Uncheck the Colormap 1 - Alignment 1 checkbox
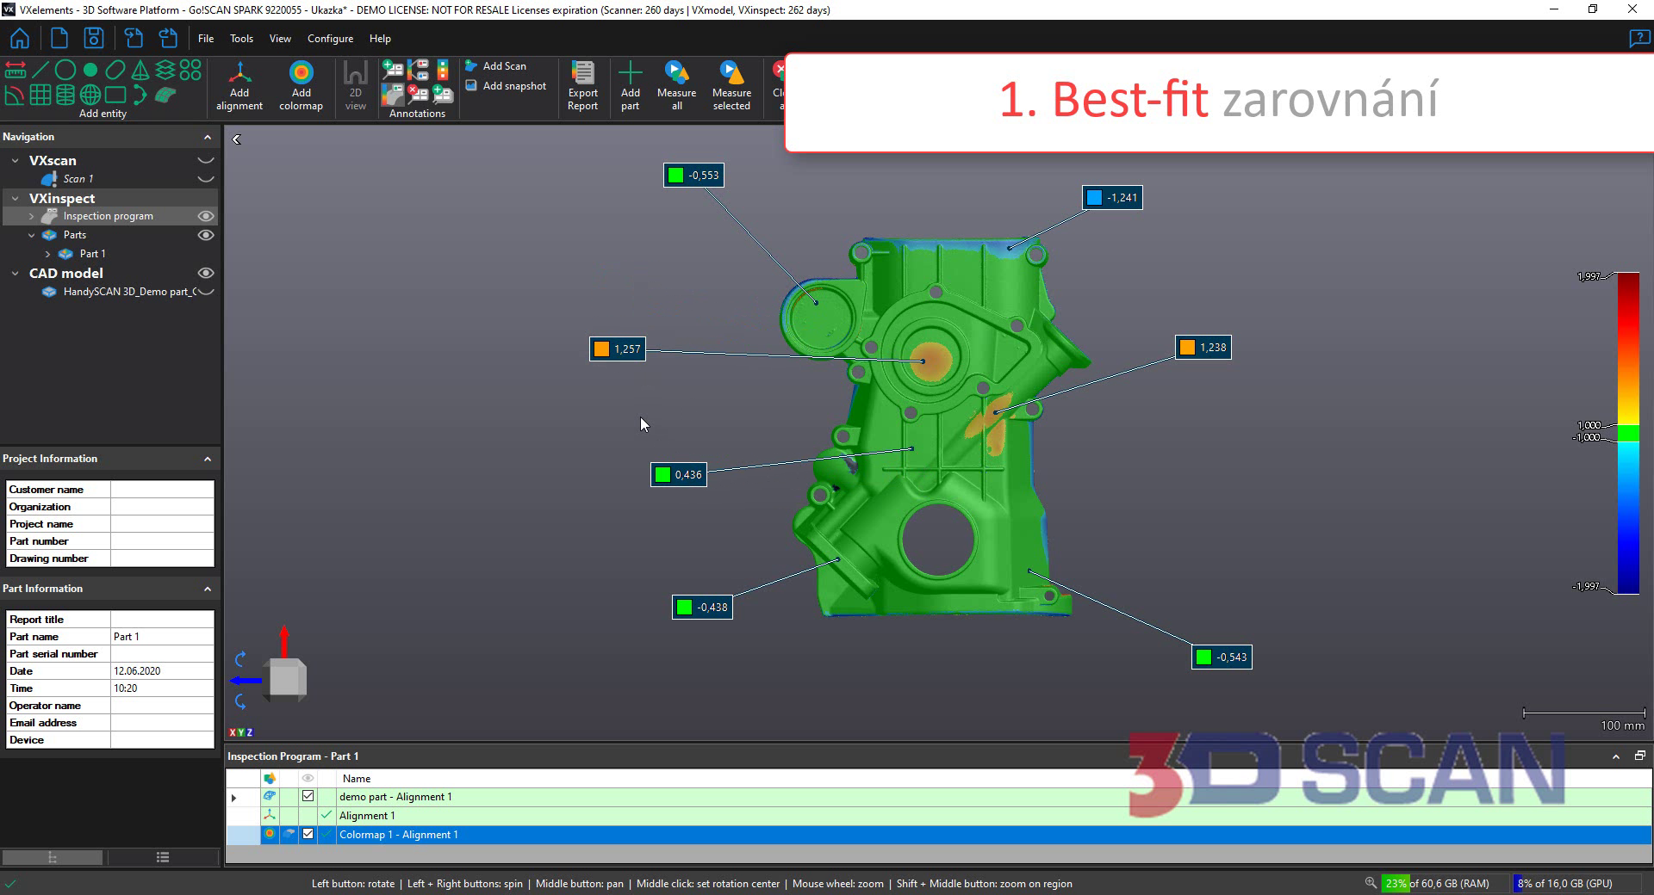 point(308,834)
